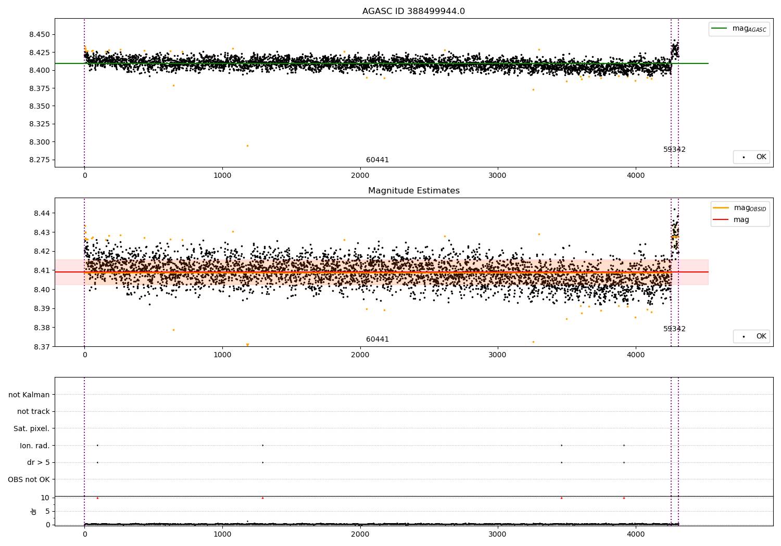
Task: Click the 8.450 y-axis tick in the top plot
Action: (x=40, y=35)
